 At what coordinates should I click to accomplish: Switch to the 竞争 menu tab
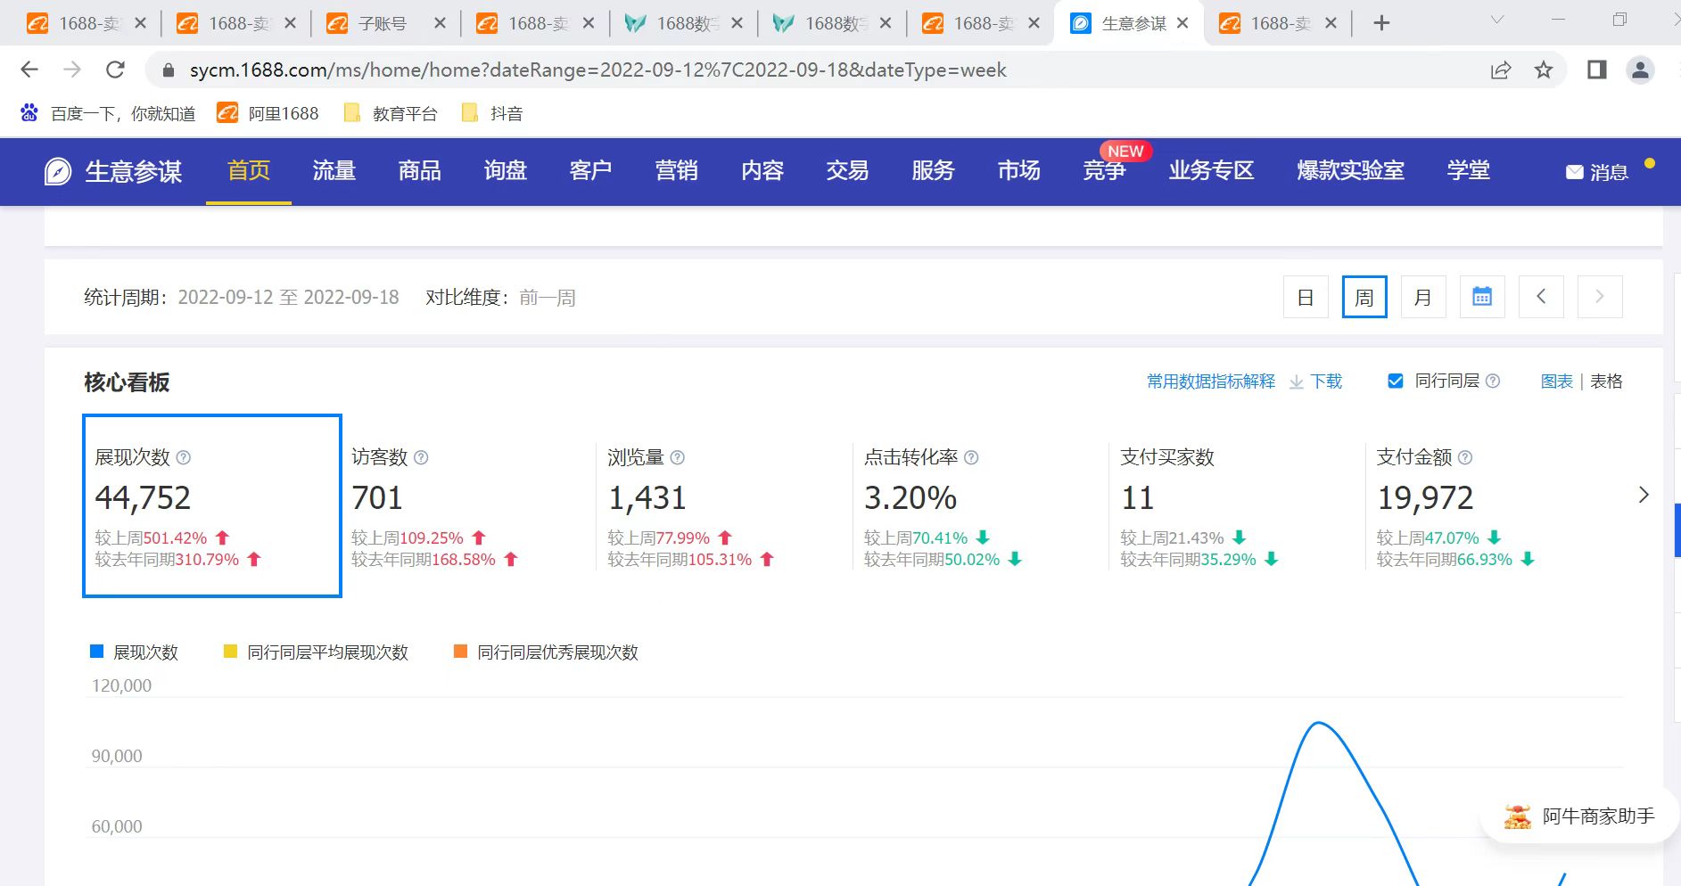click(1104, 170)
